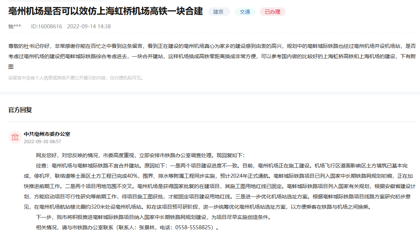Click the 已办理 status tag
The height and width of the screenshot is (237, 420).
pyautogui.click(x=272, y=12)
